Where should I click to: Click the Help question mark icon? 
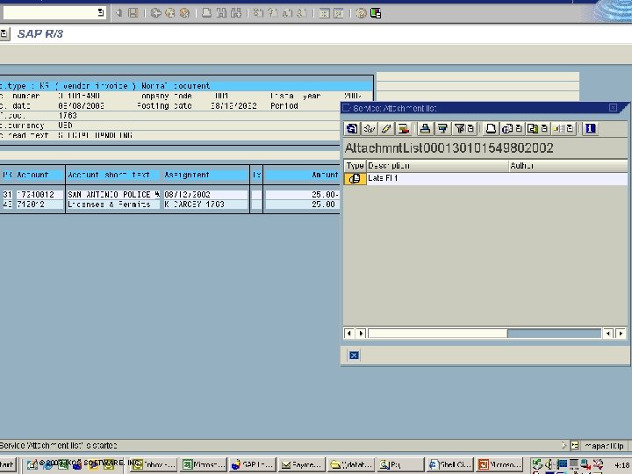361,13
